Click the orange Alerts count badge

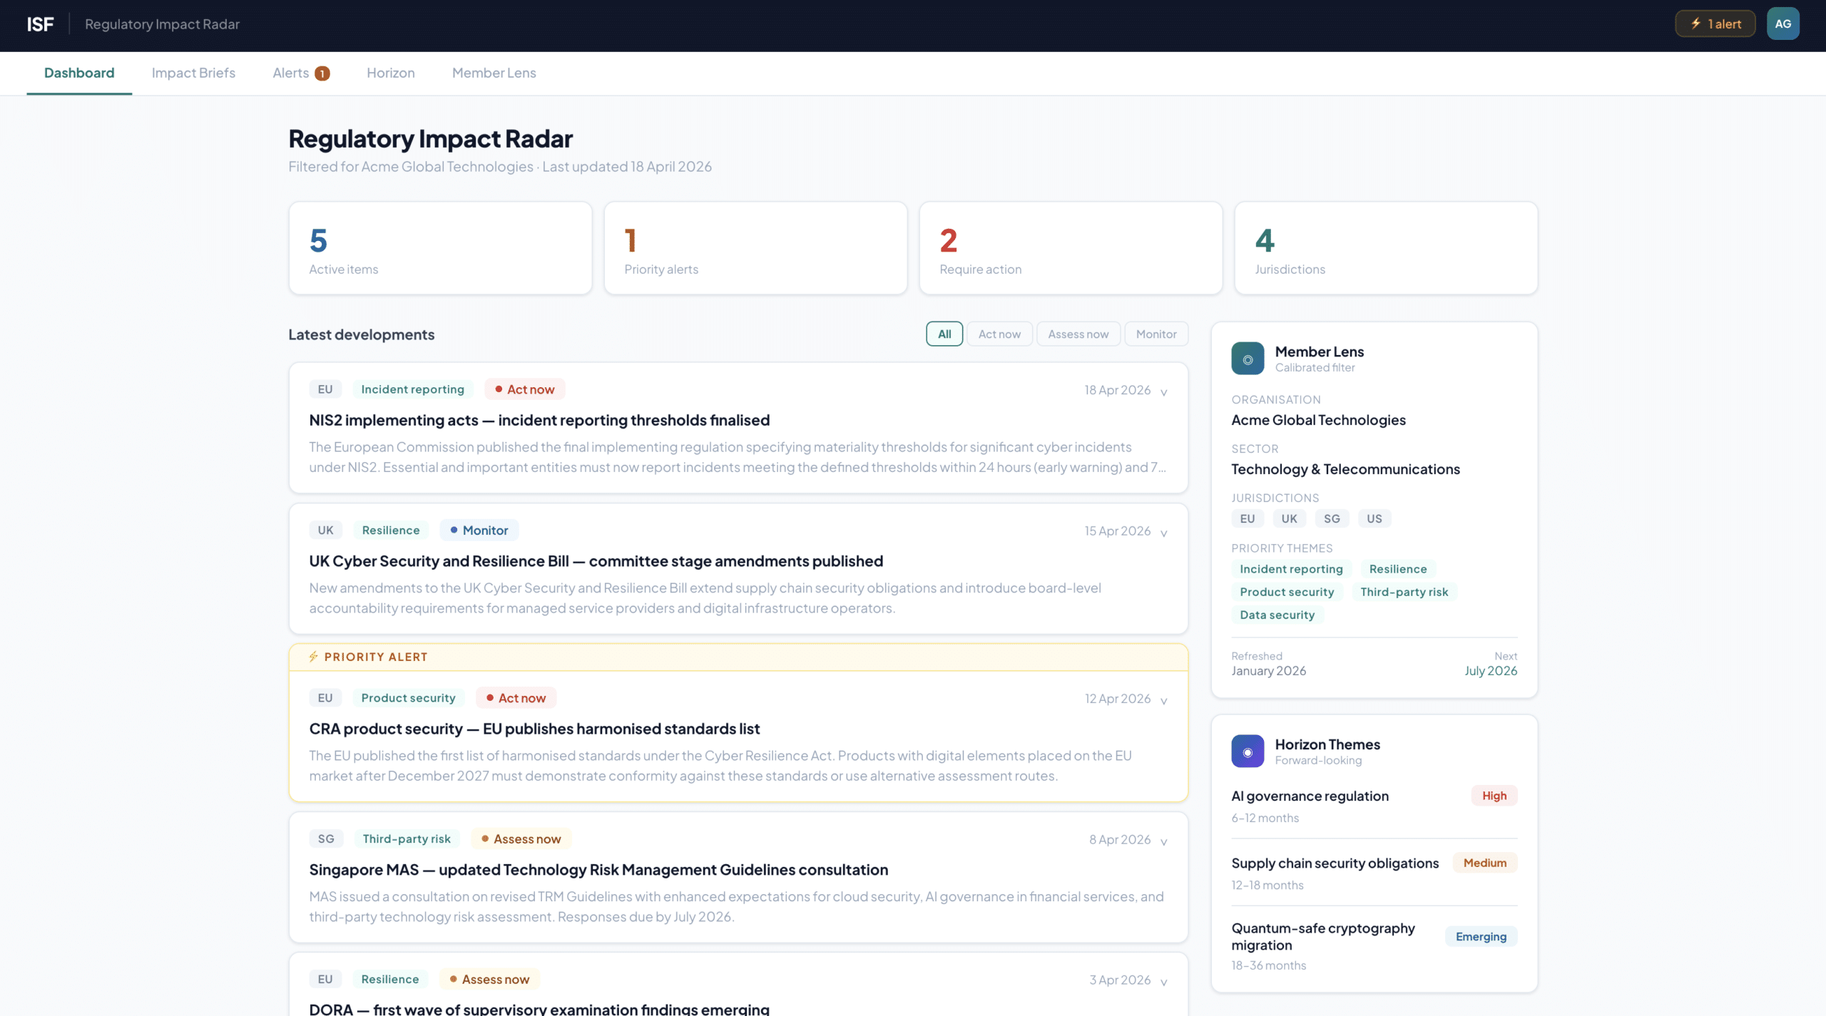(322, 73)
